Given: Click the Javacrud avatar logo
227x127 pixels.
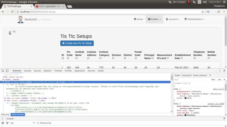Looking at the screenshot, I should pos(21,19).
